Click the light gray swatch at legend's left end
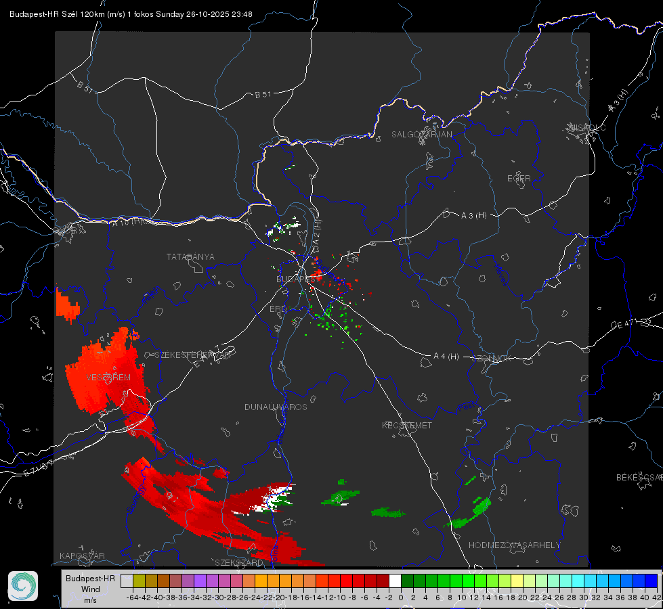Screen dimensions: 663x609 (127, 581)
